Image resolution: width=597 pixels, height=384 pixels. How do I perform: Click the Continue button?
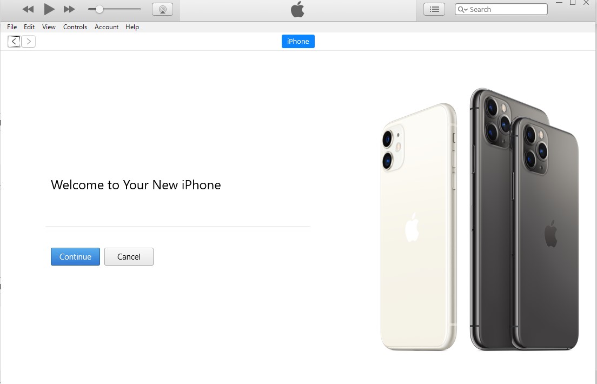75,257
